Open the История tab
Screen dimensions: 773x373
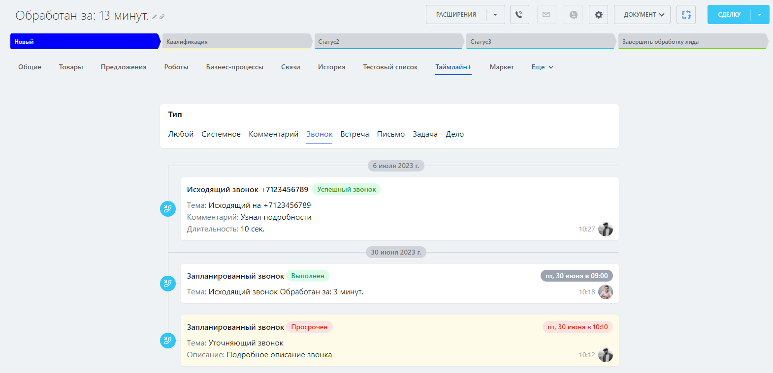point(331,67)
